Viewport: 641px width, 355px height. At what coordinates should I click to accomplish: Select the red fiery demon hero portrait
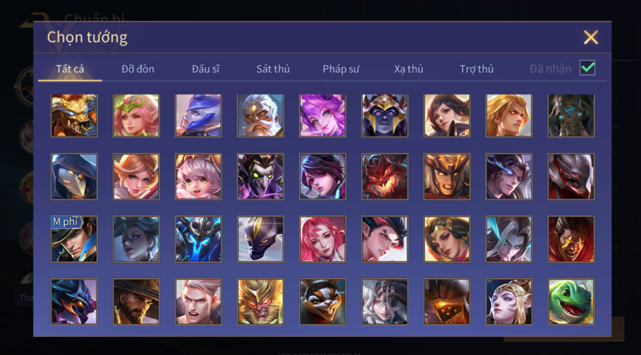coord(384,176)
